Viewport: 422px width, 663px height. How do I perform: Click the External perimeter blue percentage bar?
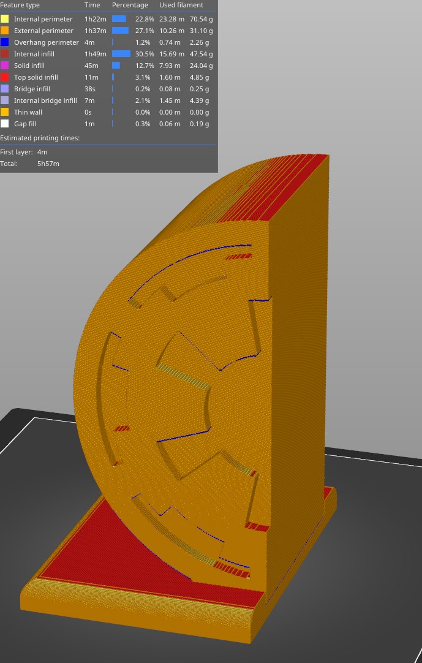120,31
